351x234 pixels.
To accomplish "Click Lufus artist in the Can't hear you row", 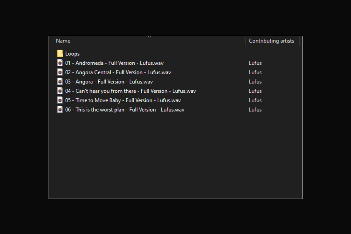I will 255,91.
